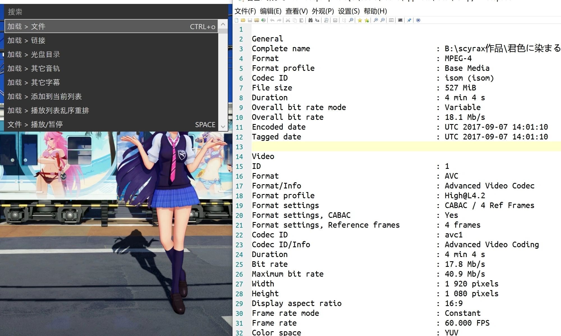Screen dimensions: 561x336
Task: Click the blue close document icon
Action: click(x=418, y=20)
